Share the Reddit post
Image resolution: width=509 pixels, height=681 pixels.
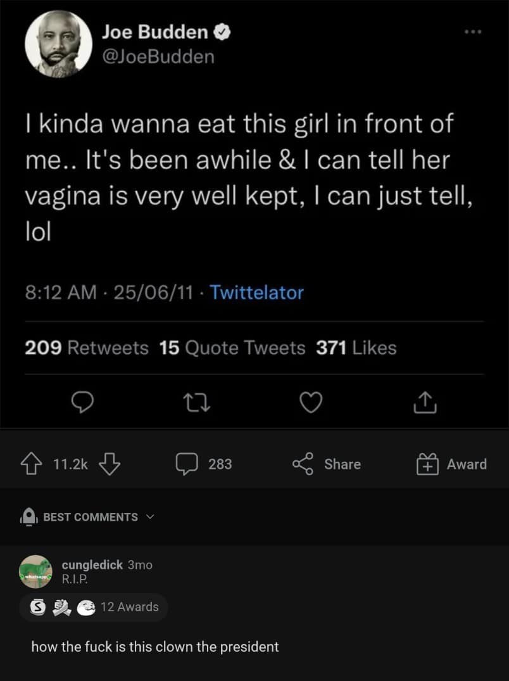(327, 464)
